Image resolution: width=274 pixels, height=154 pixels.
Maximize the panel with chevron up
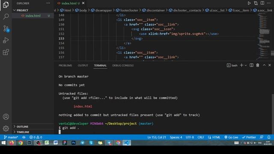[x=264, y=65]
